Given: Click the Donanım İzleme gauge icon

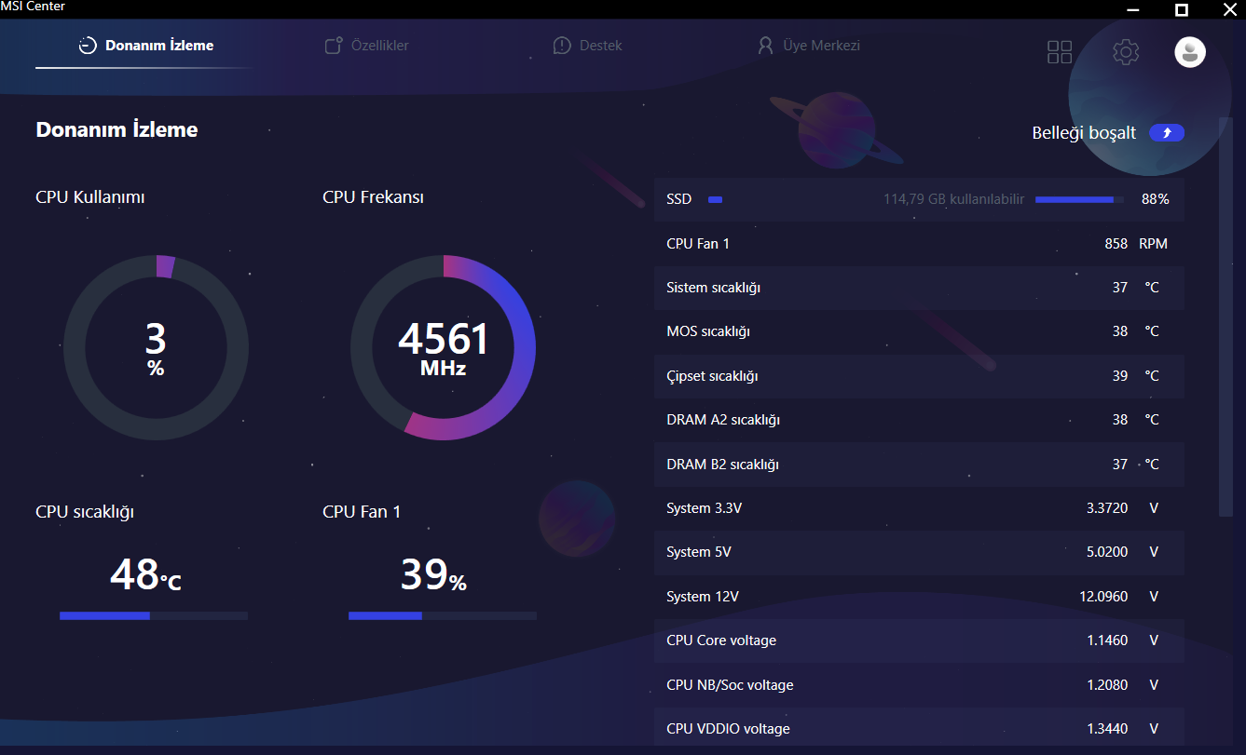Looking at the screenshot, I should (x=88, y=46).
